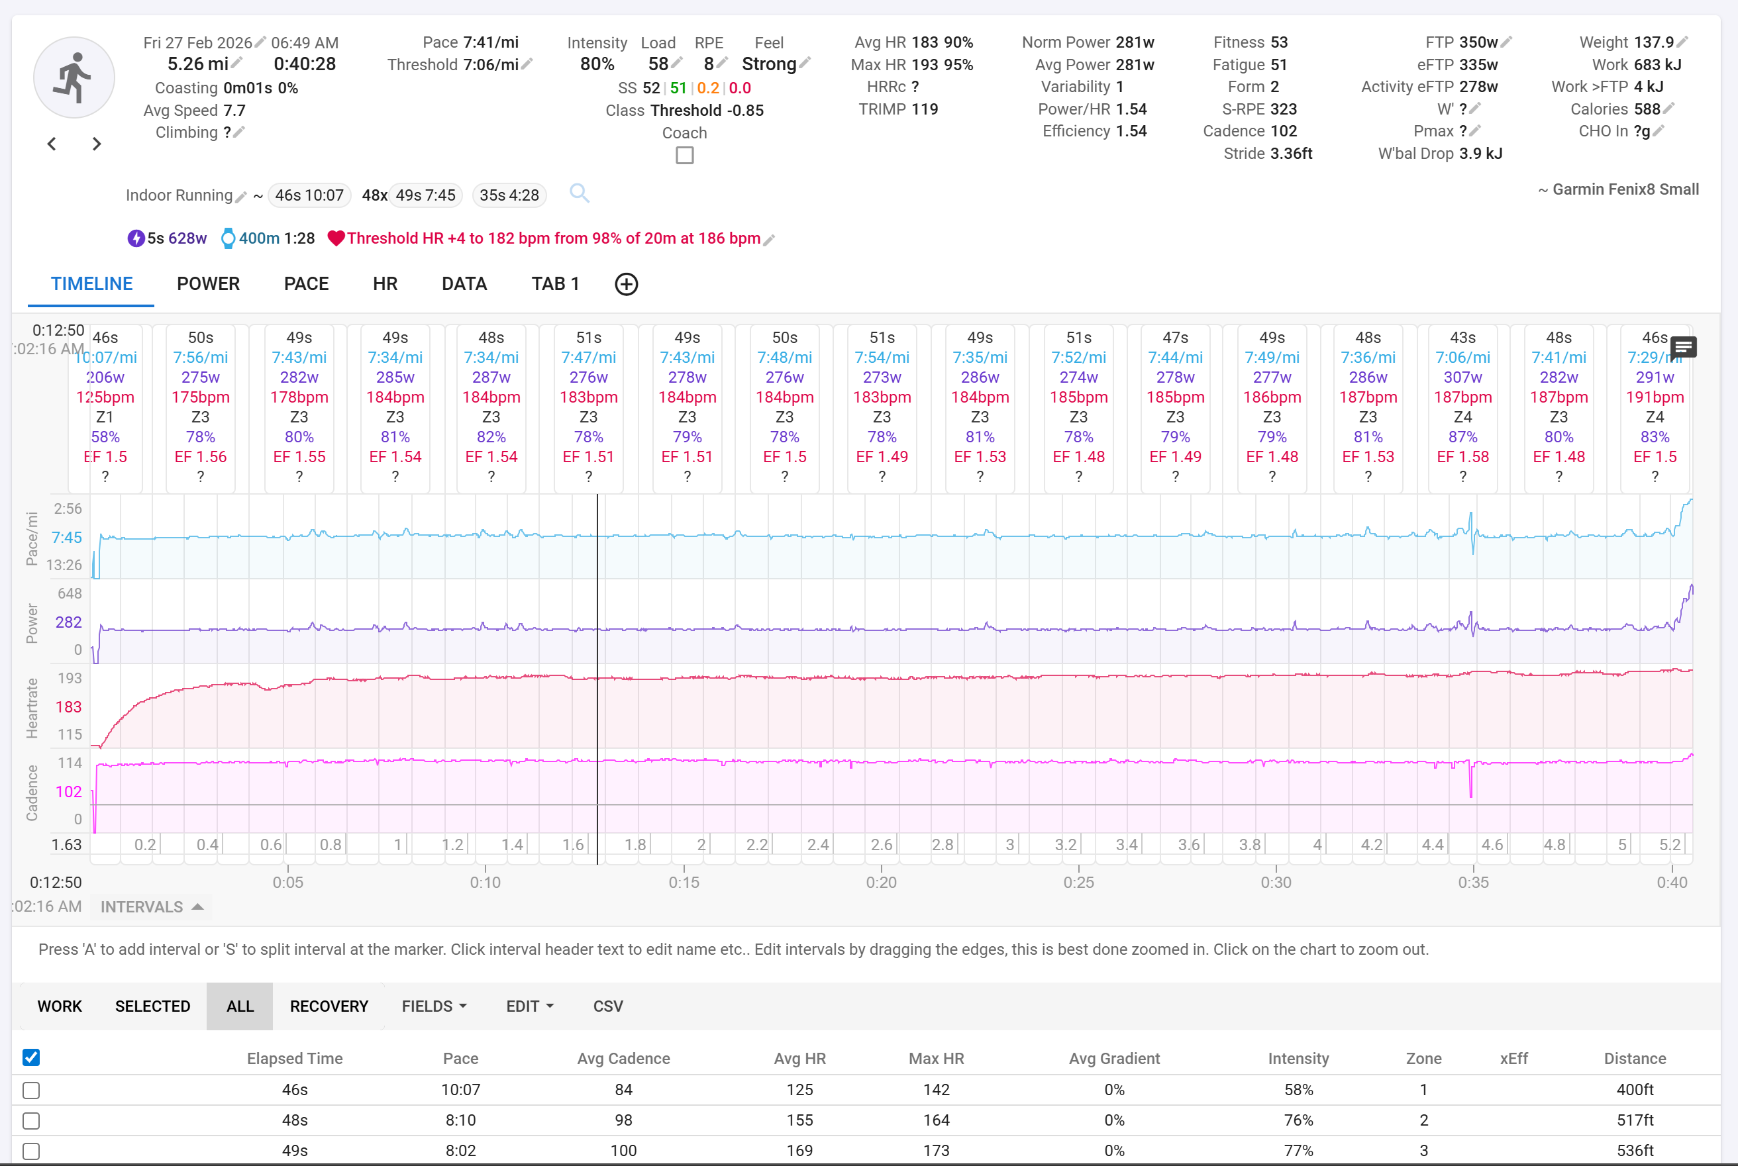The image size is (1738, 1166).
Task: Edit the activity distance pencil icon
Action: 237,64
